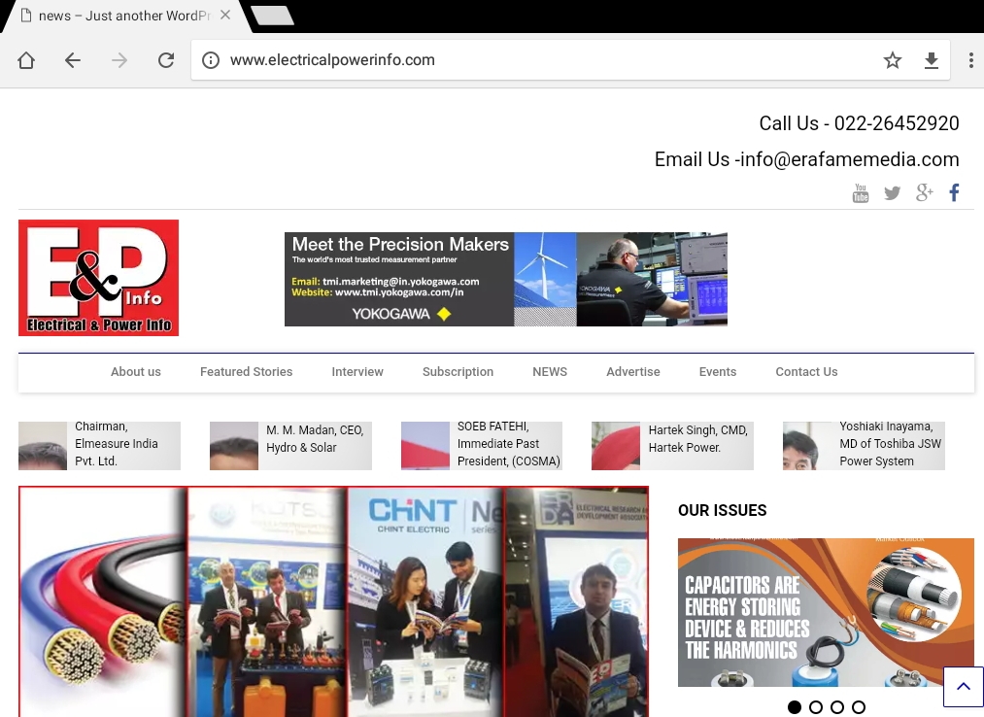Screen dimensions: 984x717
Task: Click the browser home icon
Action: pyautogui.click(x=26, y=60)
